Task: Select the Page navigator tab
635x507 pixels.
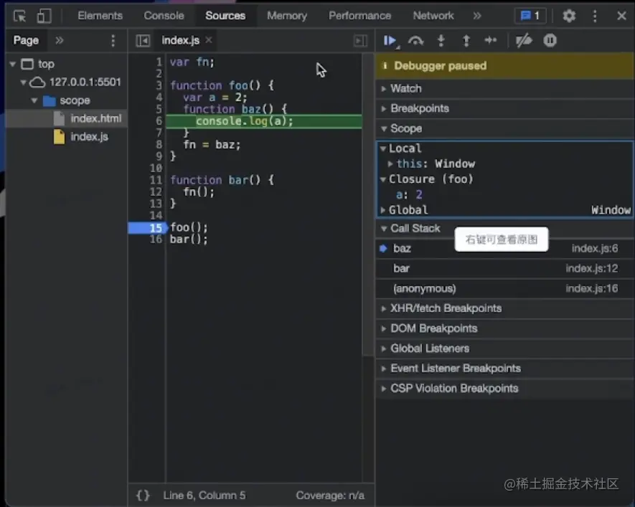Action: click(26, 40)
